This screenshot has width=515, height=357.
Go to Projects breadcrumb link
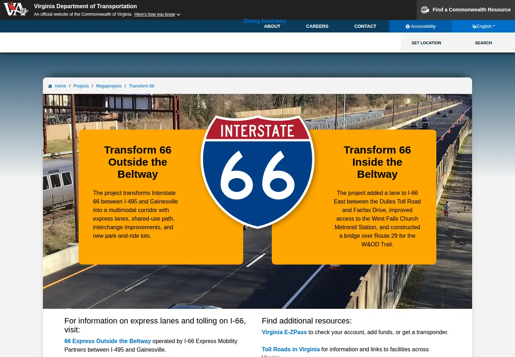point(81,86)
